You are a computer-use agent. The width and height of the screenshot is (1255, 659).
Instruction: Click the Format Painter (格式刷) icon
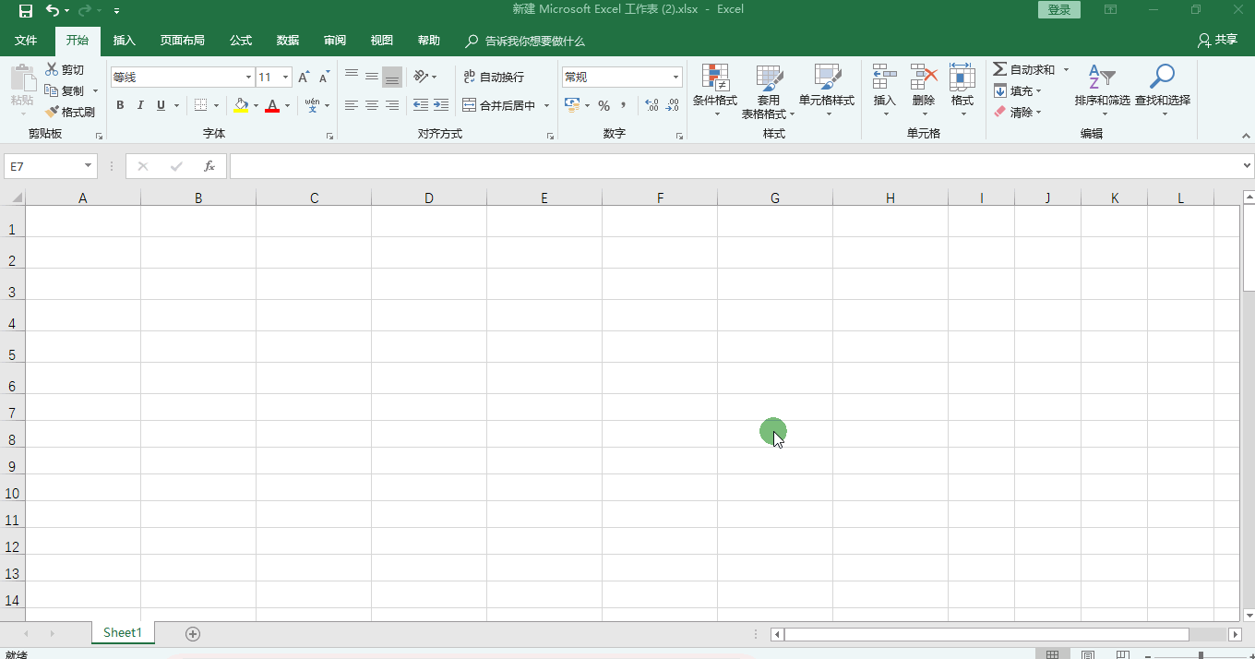(53, 112)
